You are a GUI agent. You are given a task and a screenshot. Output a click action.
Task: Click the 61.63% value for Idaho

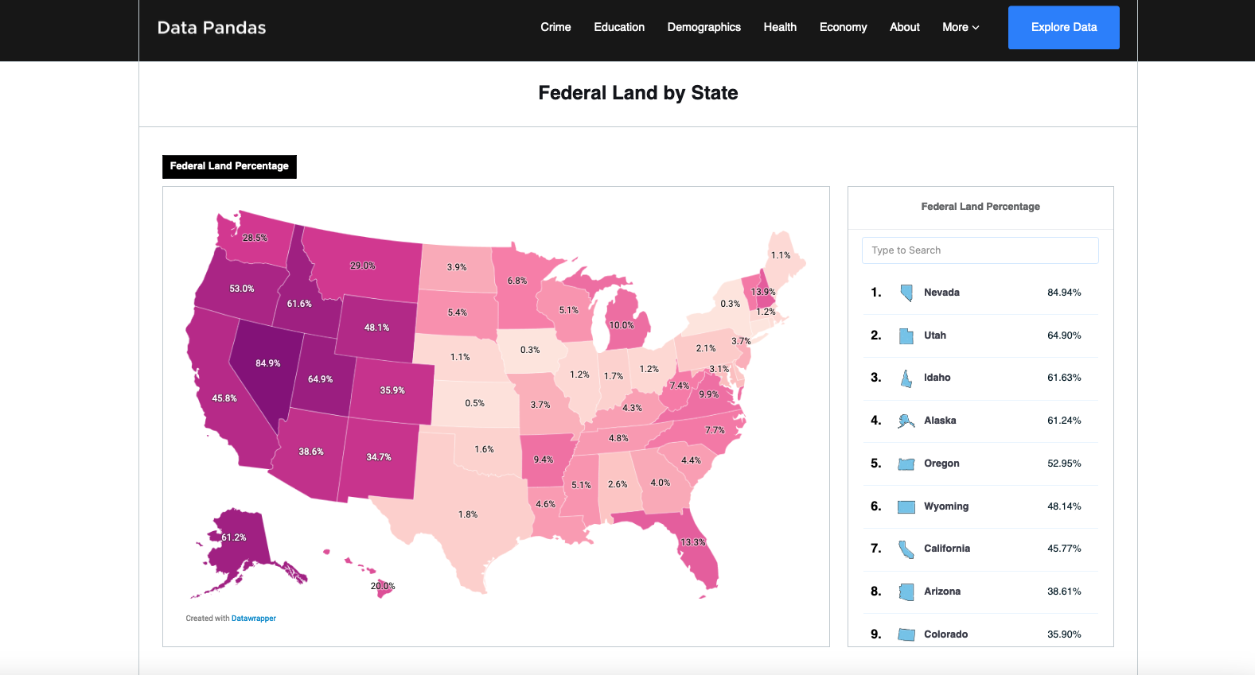coord(1064,378)
